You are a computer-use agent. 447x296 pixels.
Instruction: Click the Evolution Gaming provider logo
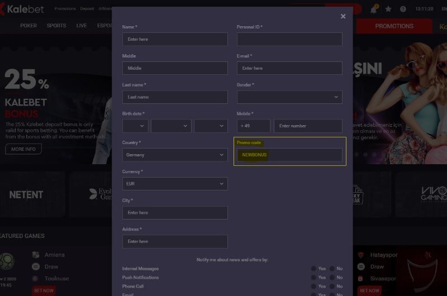101,194
